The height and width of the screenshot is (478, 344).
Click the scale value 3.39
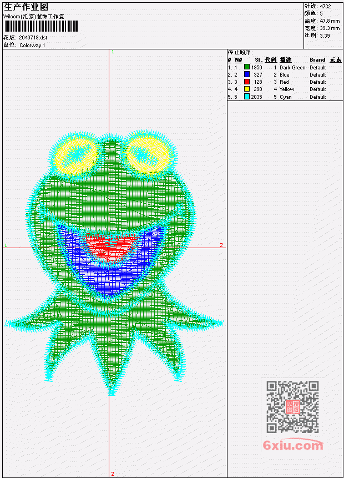(x=325, y=36)
